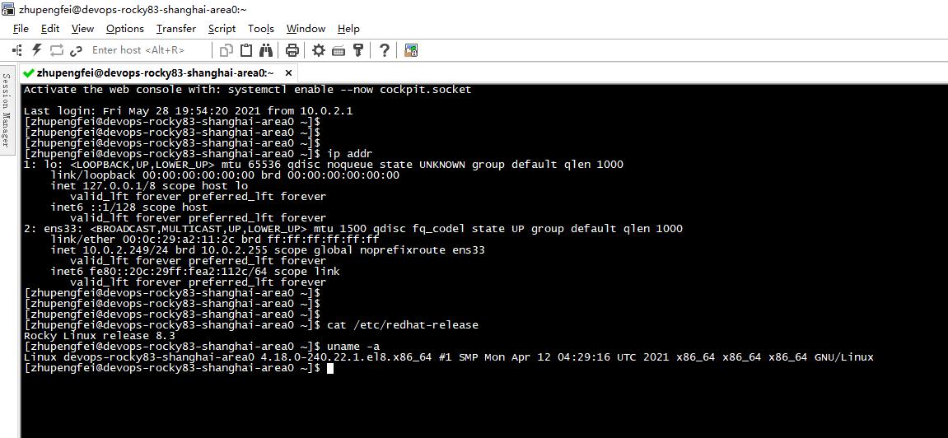
Task: Open the Window menu
Action: click(x=306, y=28)
